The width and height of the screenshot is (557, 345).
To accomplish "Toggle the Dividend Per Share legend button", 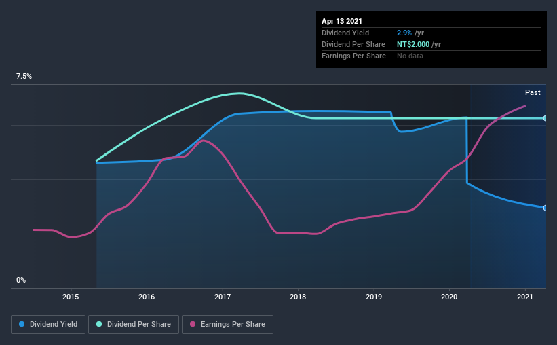I will tap(134, 325).
